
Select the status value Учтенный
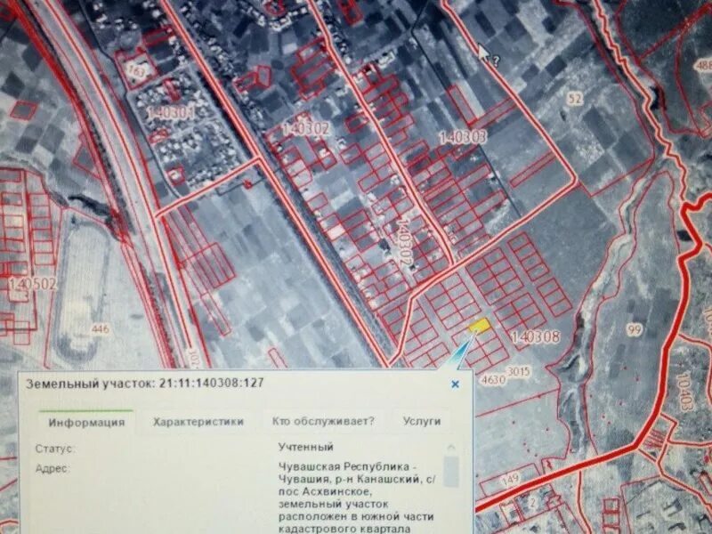pyautogui.click(x=305, y=448)
